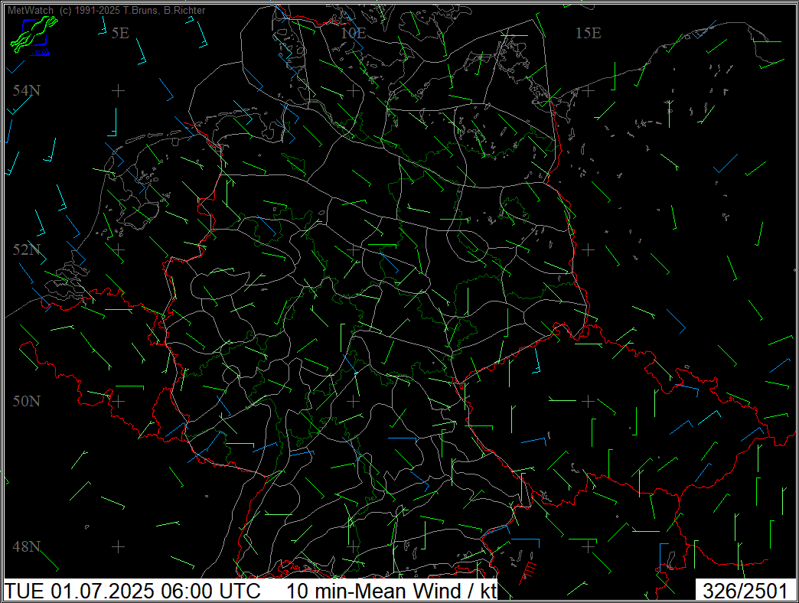This screenshot has width=799, height=603.
Task: Click the 48N latitude label
Action: click(x=27, y=546)
